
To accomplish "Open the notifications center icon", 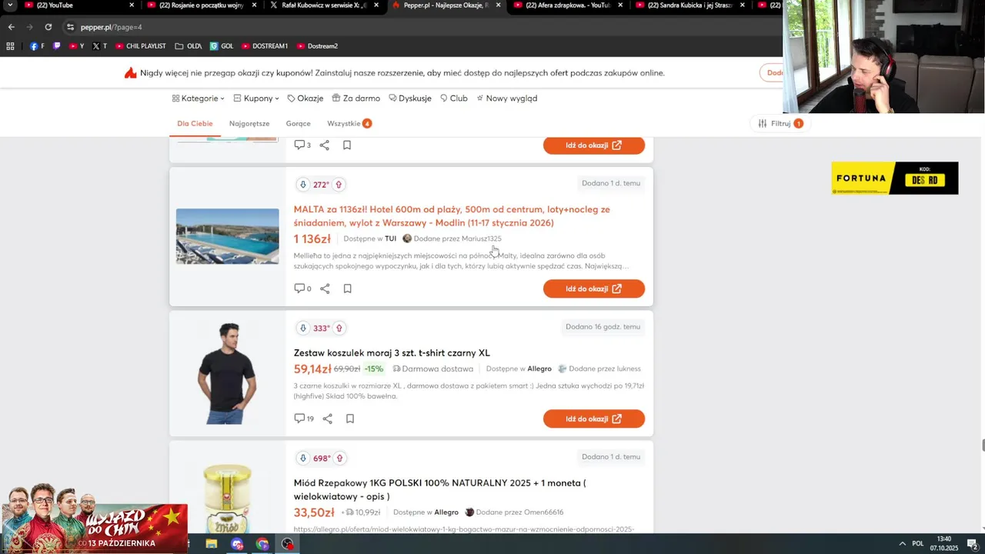I will click(x=972, y=544).
